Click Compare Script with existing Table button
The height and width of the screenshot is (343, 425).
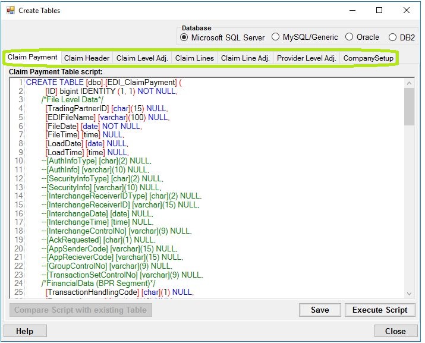click(x=80, y=310)
